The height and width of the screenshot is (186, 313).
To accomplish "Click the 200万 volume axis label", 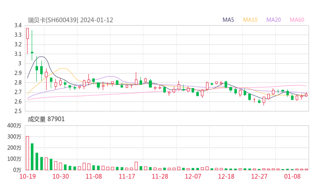I will (x=14, y=148).
